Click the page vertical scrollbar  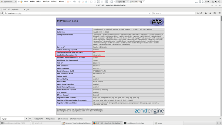point(221,66)
